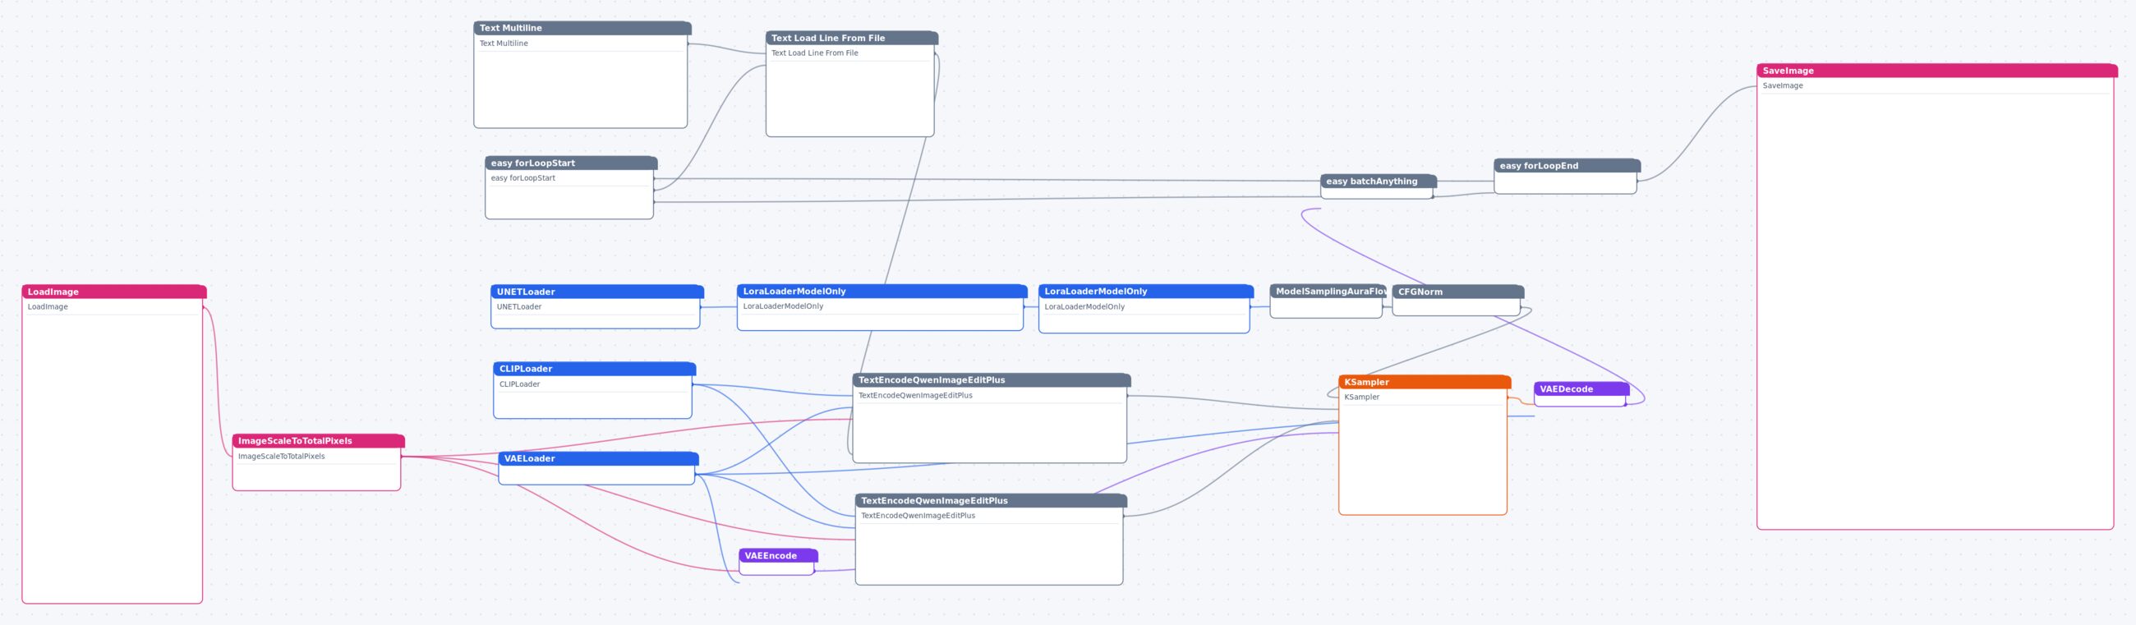2136x625 pixels.
Task: Click the second LoraLoaderModelOnly node header
Action: pyautogui.click(x=1145, y=292)
